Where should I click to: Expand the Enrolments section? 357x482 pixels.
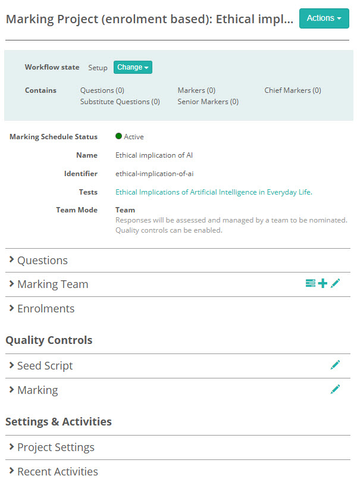click(45, 309)
